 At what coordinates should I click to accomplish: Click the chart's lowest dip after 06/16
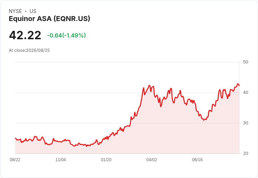tap(204, 120)
